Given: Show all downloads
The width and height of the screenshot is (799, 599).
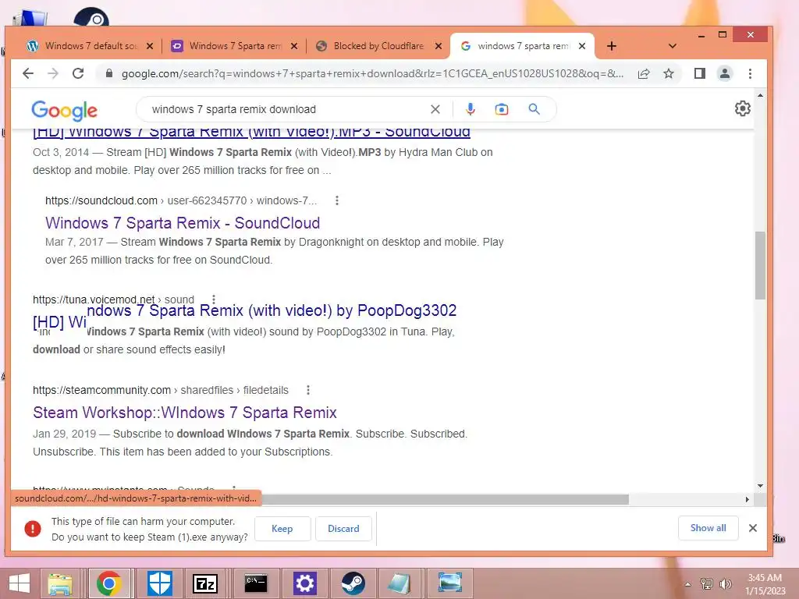Looking at the screenshot, I should coord(708,528).
